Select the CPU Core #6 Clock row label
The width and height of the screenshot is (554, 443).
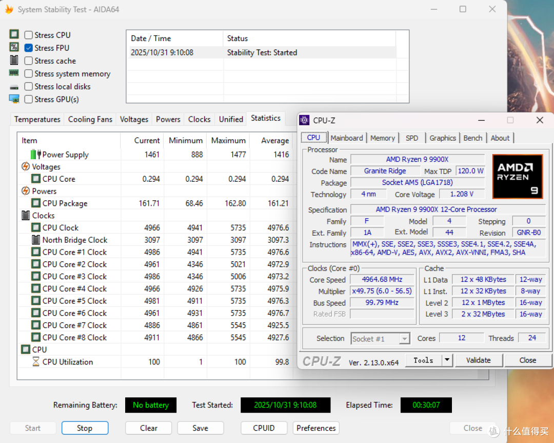tap(74, 313)
